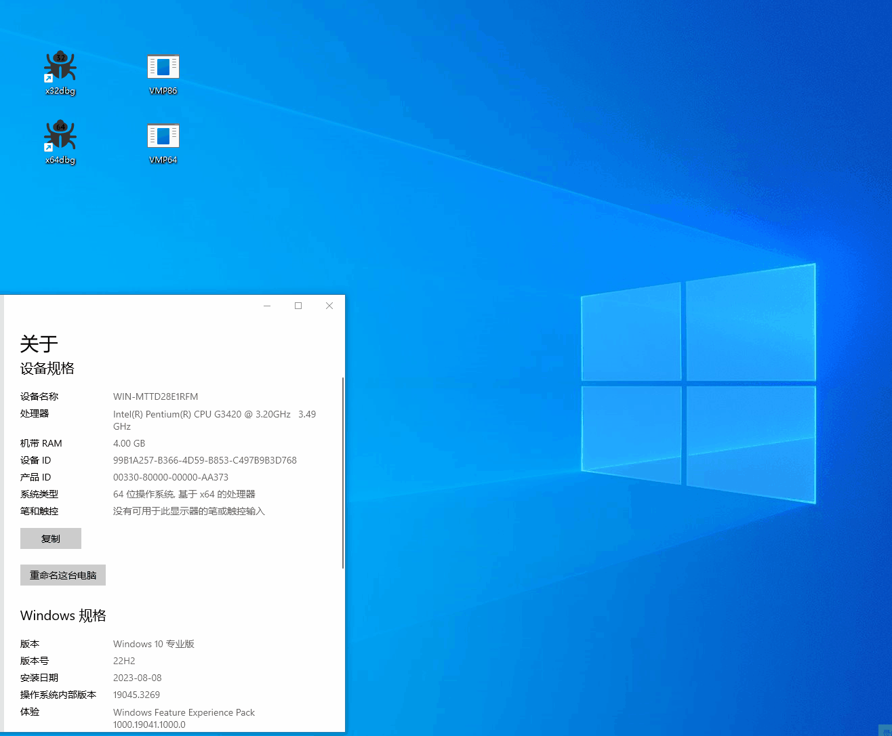Click the 操作系统内部版本 label
This screenshot has width=892, height=736.
[x=58, y=695]
